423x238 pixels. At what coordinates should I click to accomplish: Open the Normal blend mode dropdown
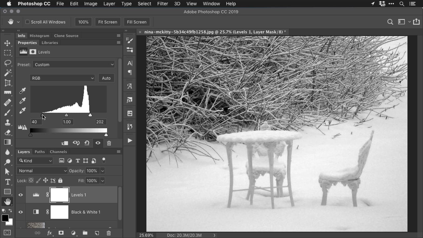[x=42, y=171]
